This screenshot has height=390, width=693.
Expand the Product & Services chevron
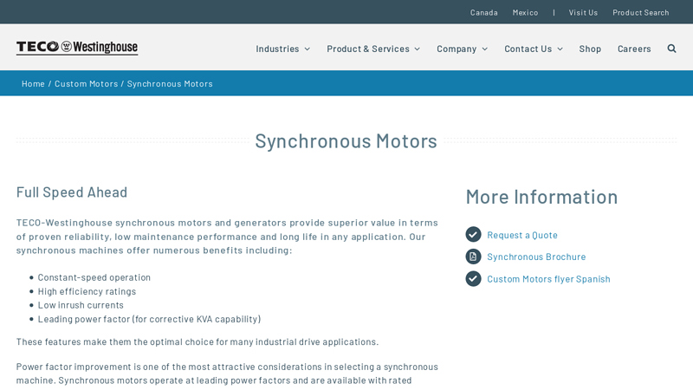418,49
